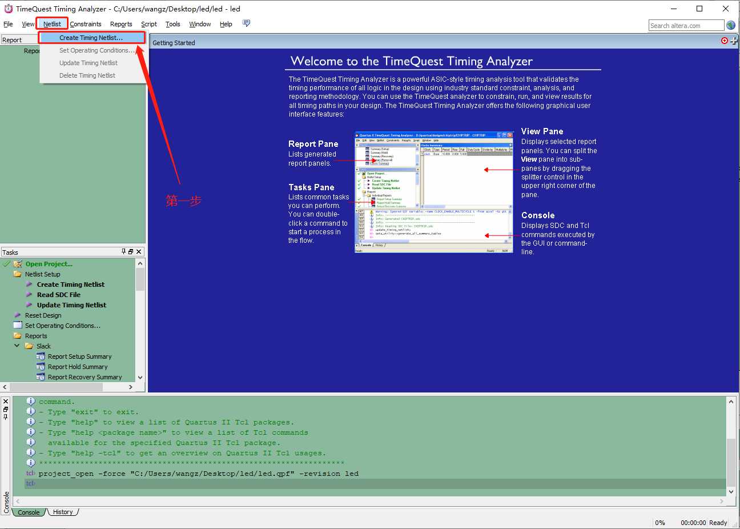Float the Tasks pane
Screen dimensions: 740x529
[x=131, y=252]
